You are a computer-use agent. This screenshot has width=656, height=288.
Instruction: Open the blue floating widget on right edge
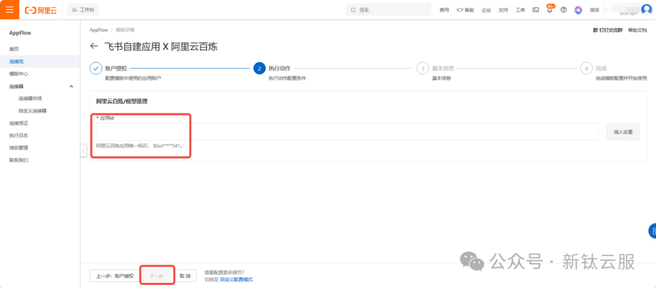point(652,231)
